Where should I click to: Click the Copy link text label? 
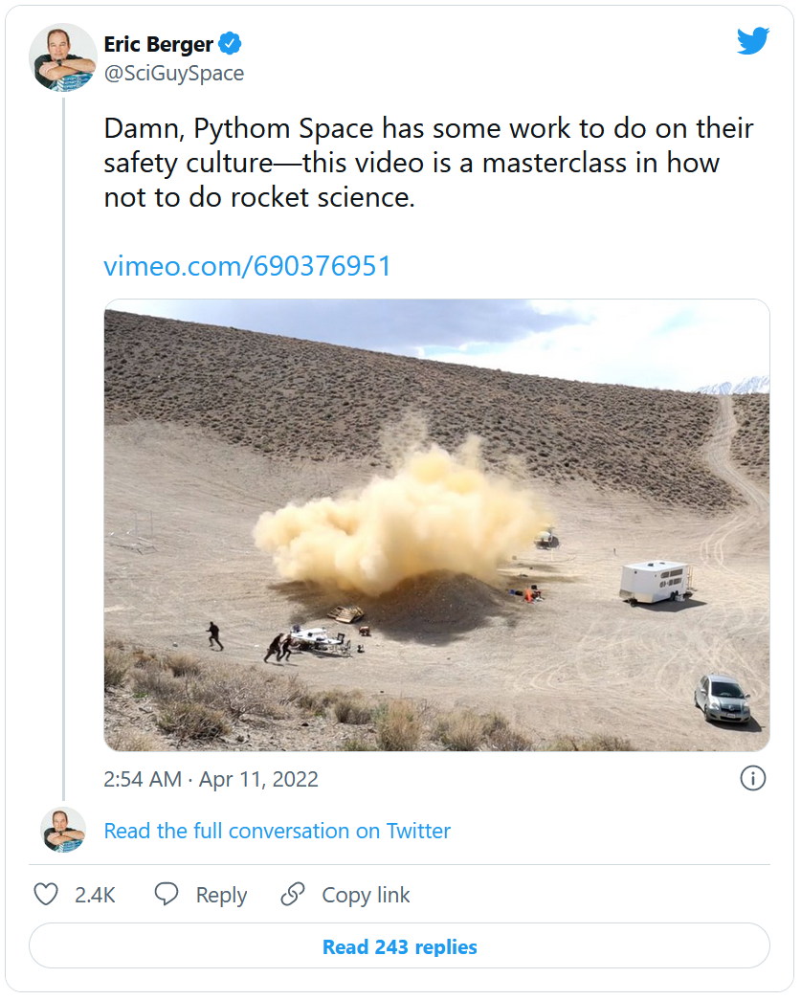coord(366,896)
